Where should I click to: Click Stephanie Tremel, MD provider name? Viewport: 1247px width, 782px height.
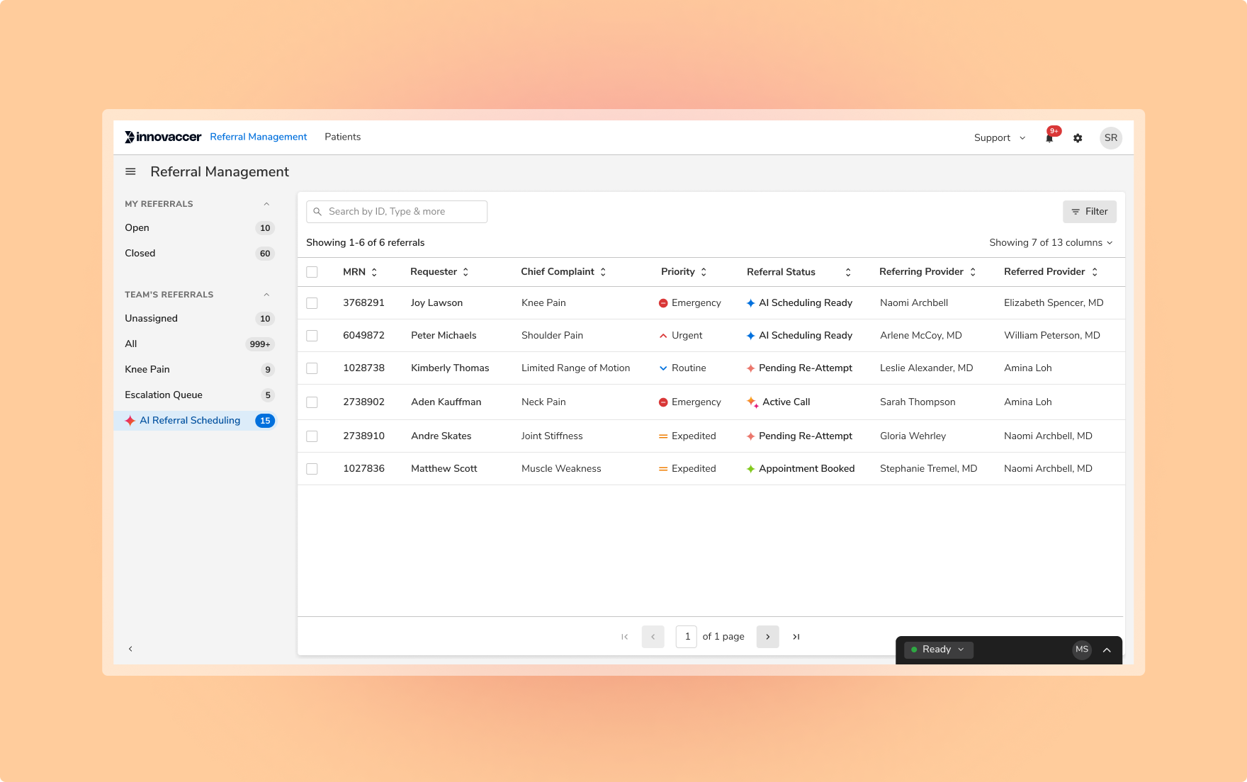pos(928,469)
